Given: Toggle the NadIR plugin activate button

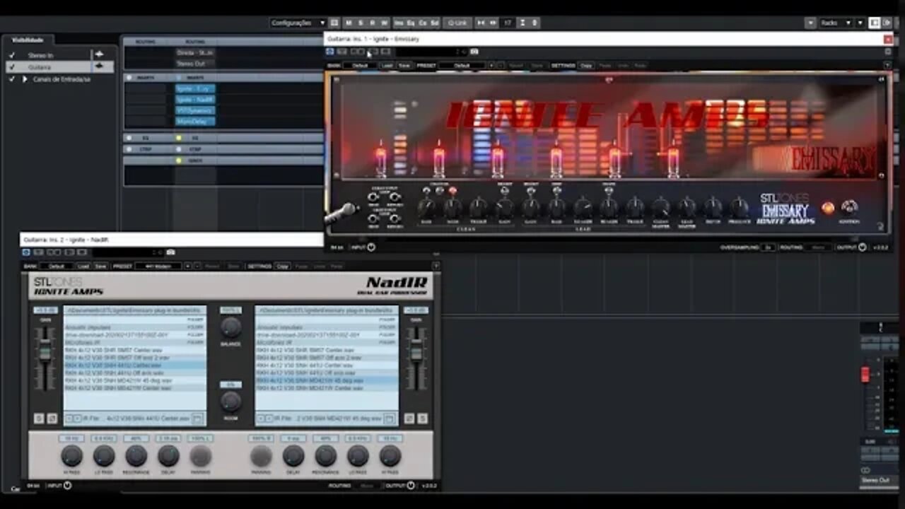Looking at the screenshot, I should (x=26, y=252).
